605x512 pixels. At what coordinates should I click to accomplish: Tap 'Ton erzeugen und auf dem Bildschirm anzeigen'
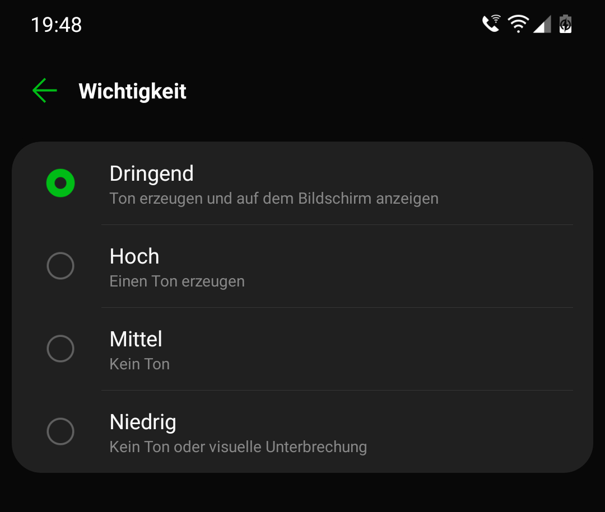[x=274, y=199]
